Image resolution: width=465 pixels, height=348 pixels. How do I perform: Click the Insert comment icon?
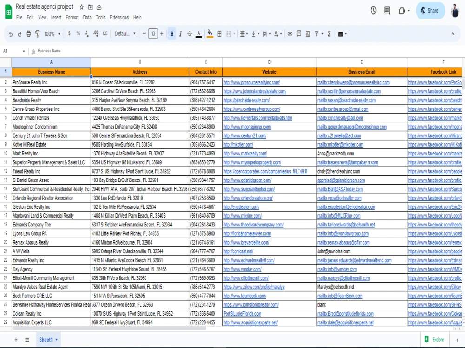click(x=299, y=34)
